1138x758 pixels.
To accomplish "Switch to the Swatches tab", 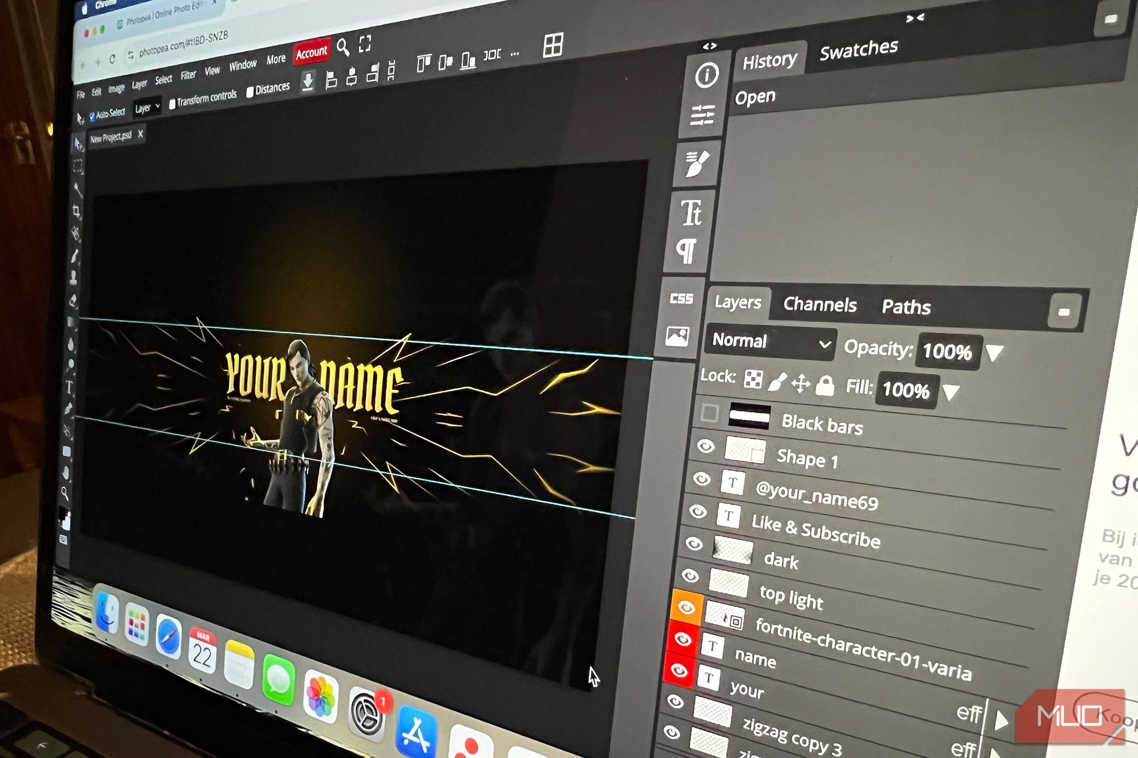I will click(859, 50).
